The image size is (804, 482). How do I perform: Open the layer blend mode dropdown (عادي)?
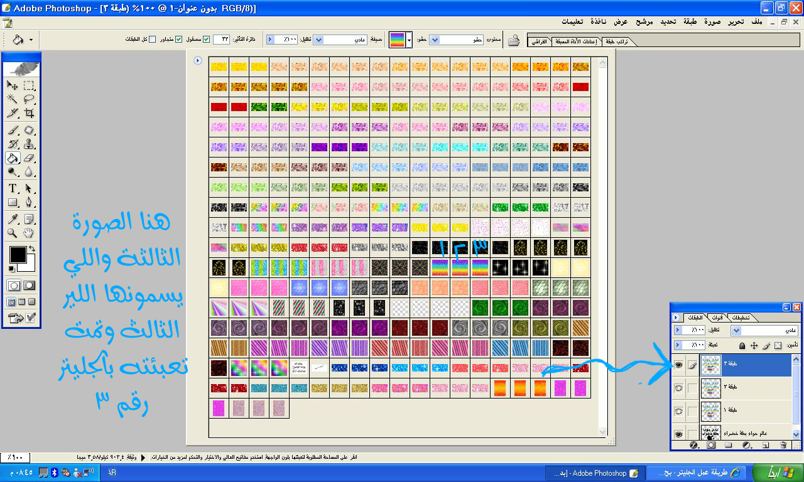pyautogui.click(x=737, y=330)
